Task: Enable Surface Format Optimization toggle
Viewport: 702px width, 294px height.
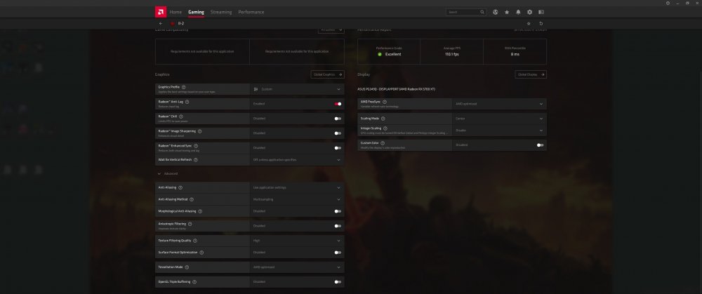Action: [338, 253]
